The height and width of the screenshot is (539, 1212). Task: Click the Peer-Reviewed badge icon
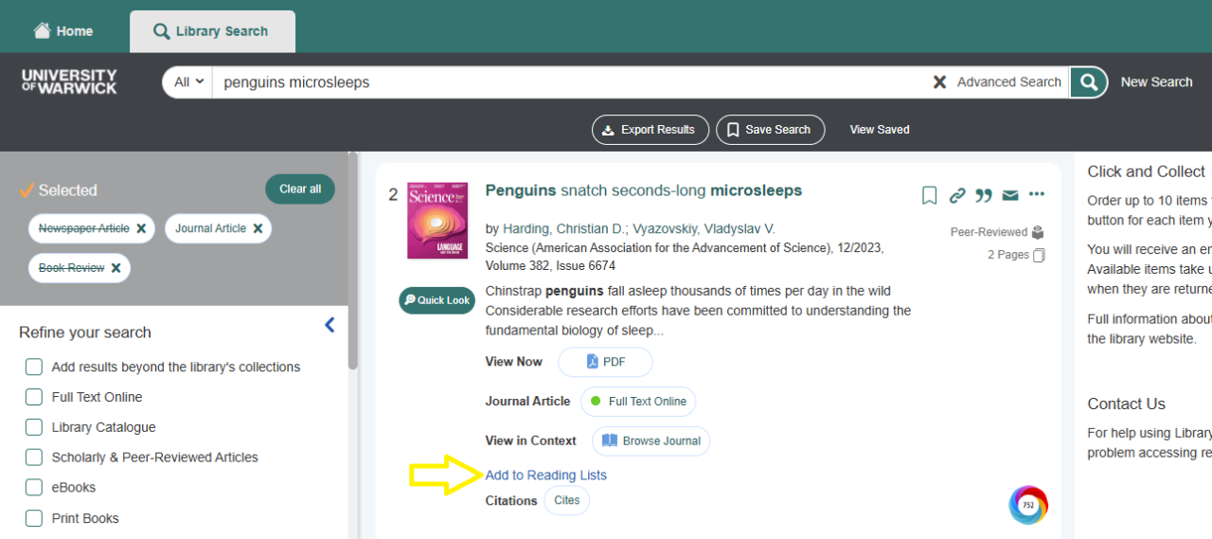coord(1038,232)
